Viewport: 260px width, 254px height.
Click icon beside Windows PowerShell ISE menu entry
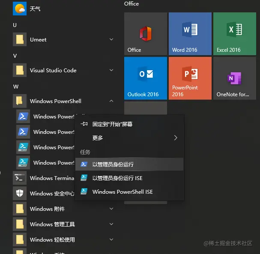(84, 192)
